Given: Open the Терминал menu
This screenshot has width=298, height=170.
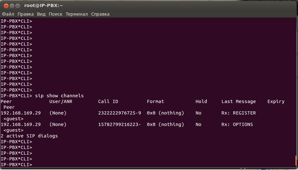Looking at the screenshot, I should point(77,14).
